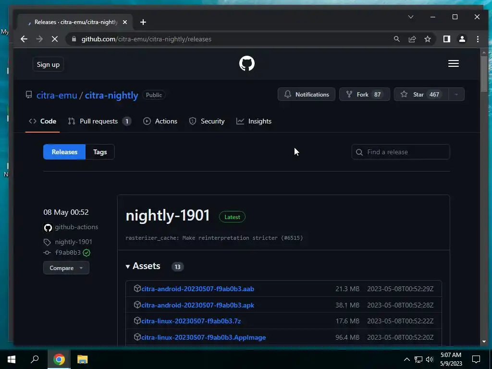Click the green commit verified check icon
Viewport: 492px width, 369px height.
(x=86, y=253)
